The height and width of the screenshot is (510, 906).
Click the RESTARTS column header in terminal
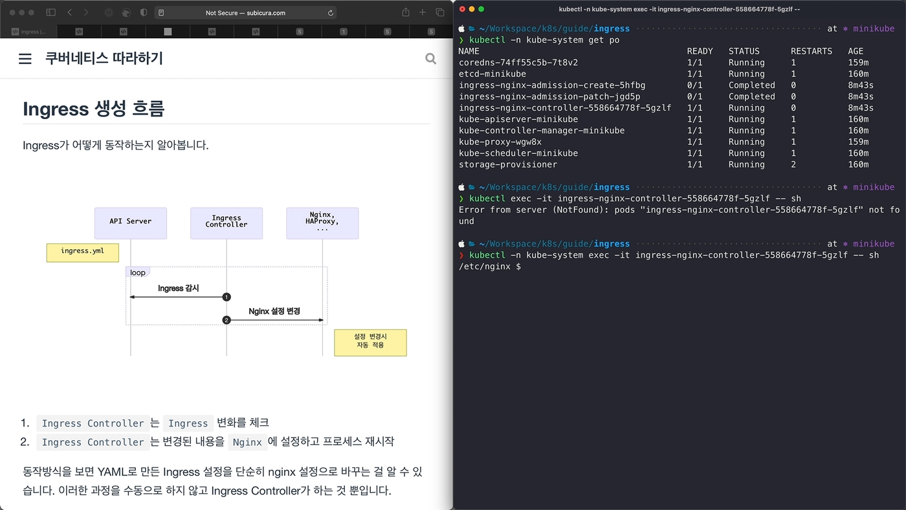pos(812,51)
